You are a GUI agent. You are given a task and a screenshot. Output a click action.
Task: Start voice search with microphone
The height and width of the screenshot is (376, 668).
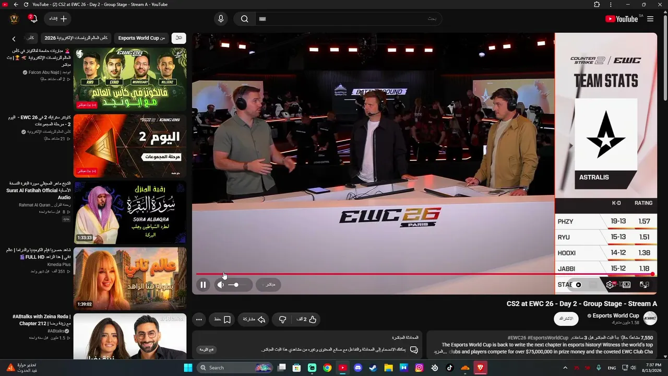pos(221,19)
